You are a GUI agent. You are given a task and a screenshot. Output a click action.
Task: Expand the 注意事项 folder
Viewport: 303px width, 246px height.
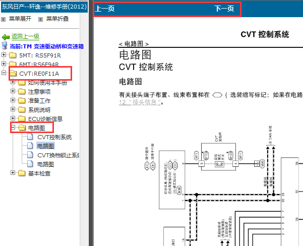tap(13, 91)
